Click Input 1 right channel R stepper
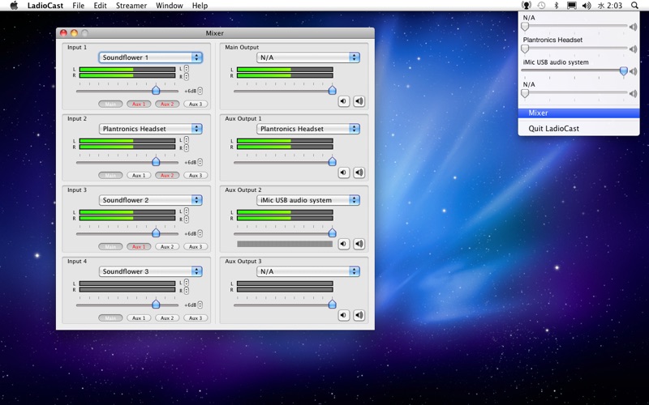Viewport: 649px width, 405px height. pyautogui.click(x=187, y=76)
